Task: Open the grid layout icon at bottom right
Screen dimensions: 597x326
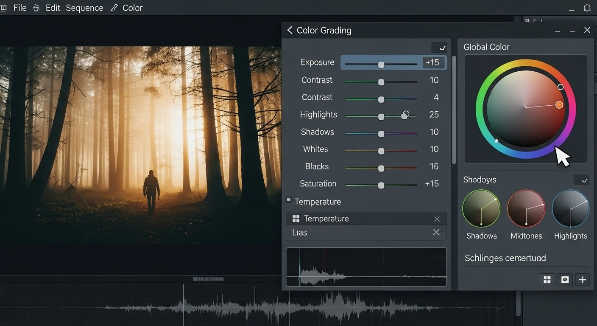Action: tap(547, 279)
